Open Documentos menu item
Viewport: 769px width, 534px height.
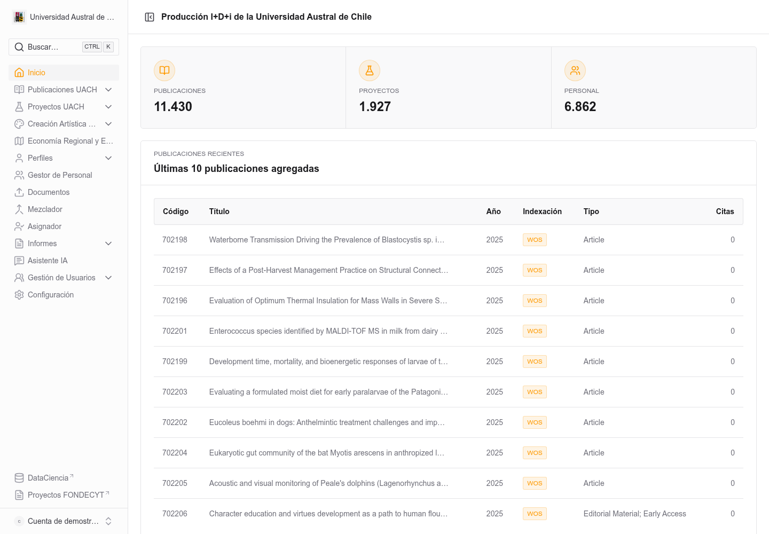[x=64, y=192]
